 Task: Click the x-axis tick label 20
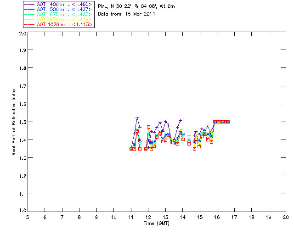tap(286, 217)
